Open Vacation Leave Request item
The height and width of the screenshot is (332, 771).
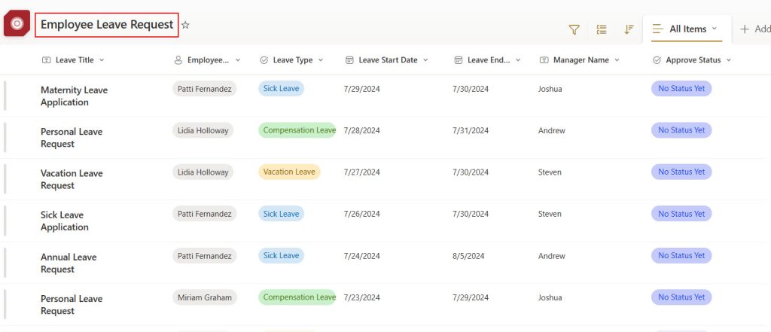tap(72, 179)
